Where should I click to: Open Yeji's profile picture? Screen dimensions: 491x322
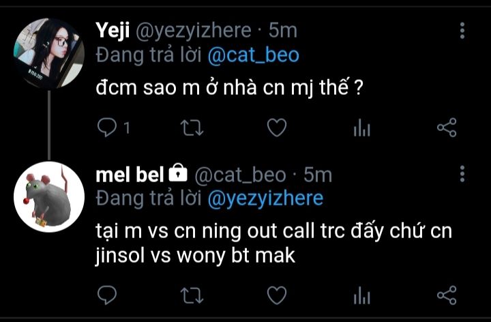pyautogui.click(x=49, y=54)
